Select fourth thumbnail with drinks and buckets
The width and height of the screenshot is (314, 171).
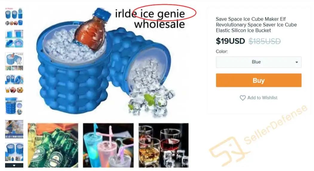(x=14, y=84)
